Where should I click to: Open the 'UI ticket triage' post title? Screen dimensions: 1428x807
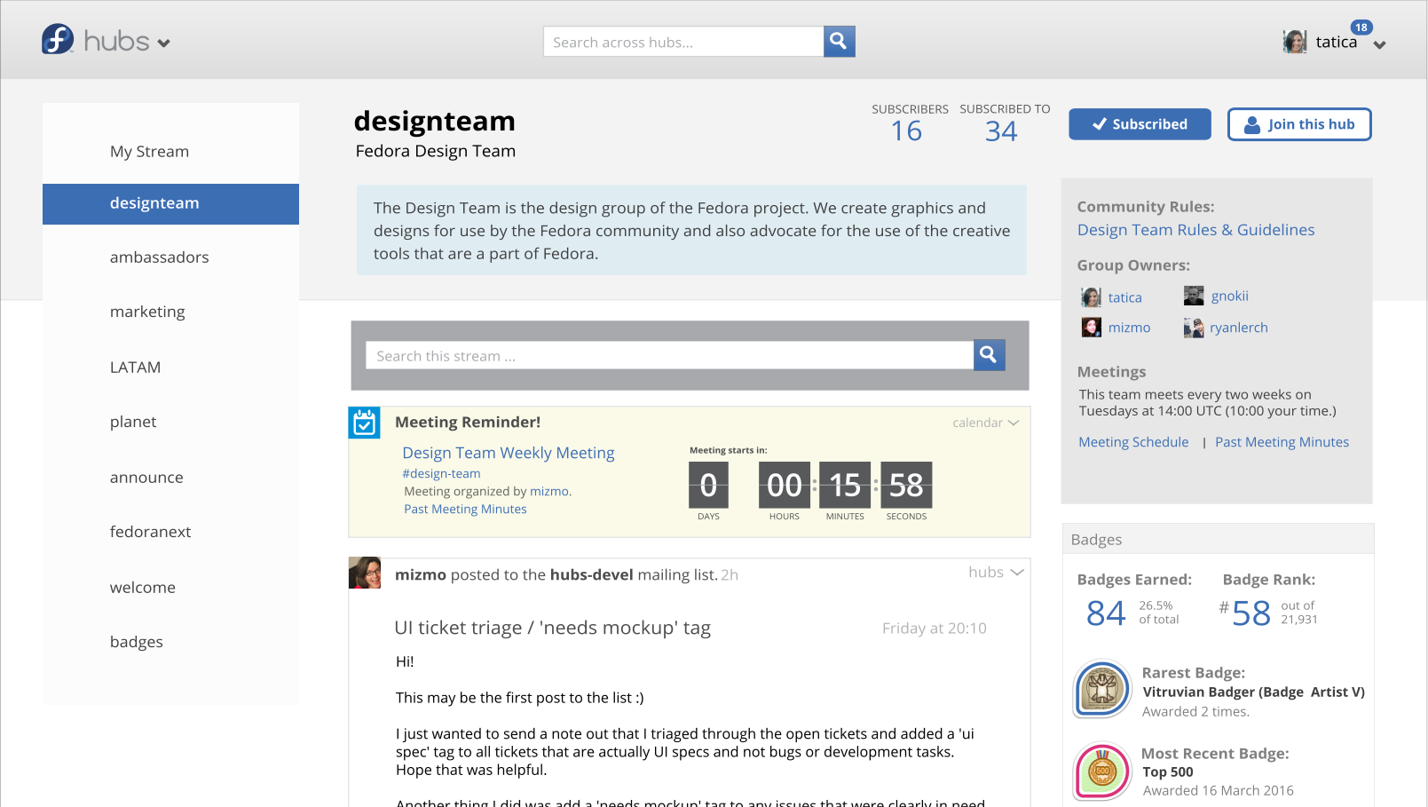(552, 628)
